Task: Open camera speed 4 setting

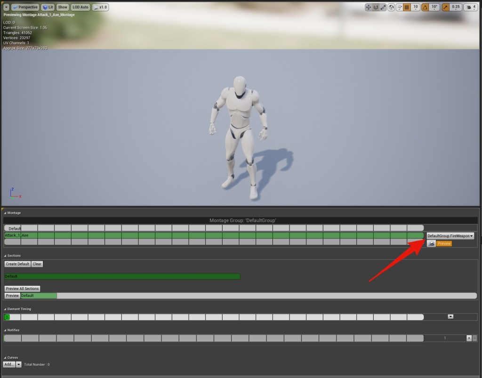Action: tap(471, 7)
